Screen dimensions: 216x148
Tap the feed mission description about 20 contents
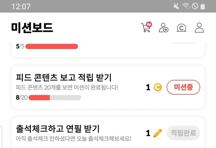click(x=67, y=88)
